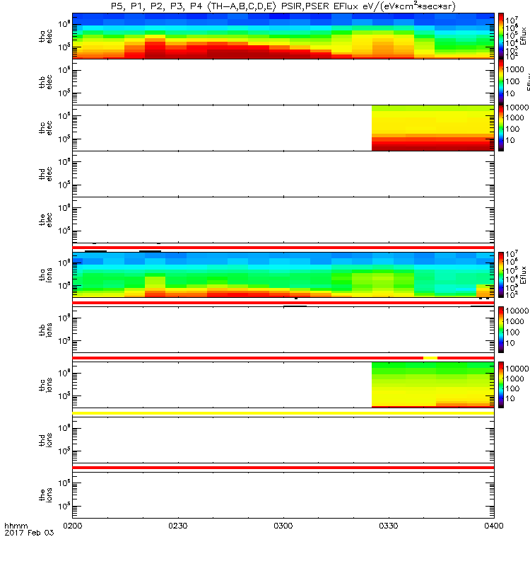
Task: Click the yellow segment in bar above thc ions
Action: (430, 358)
